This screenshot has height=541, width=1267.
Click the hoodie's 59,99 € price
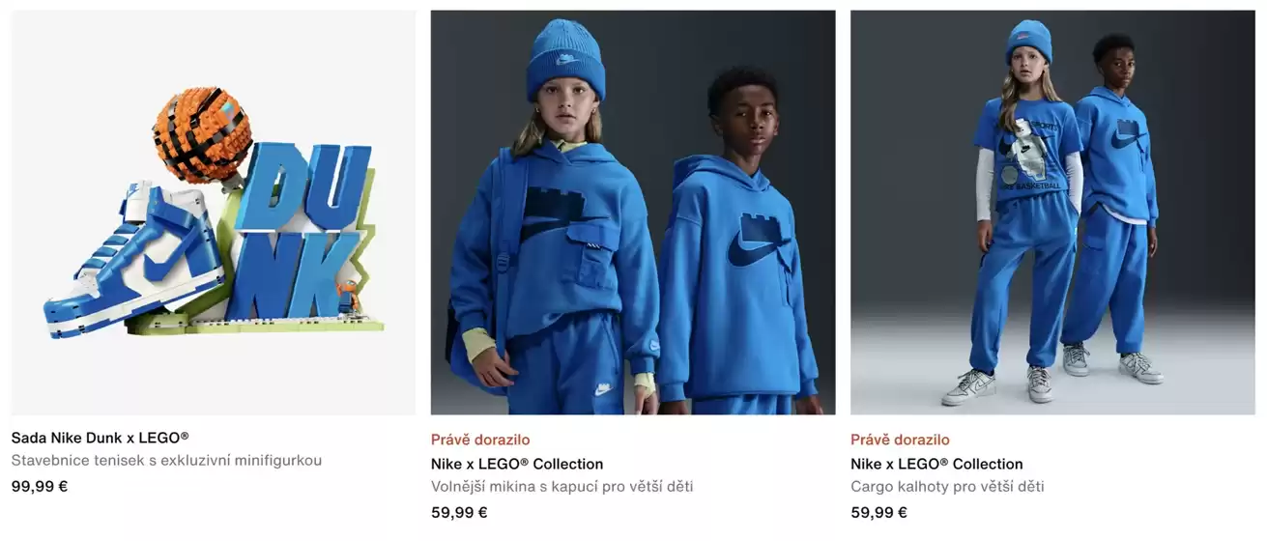(x=459, y=513)
